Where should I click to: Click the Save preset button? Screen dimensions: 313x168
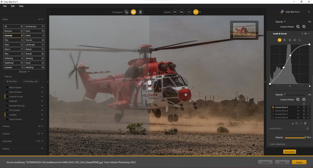click(290, 152)
